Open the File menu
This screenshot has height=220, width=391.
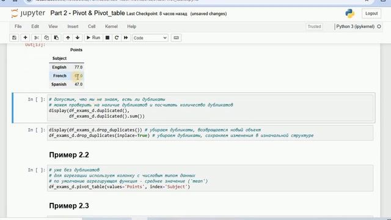pyautogui.click(x=18, y=26)
